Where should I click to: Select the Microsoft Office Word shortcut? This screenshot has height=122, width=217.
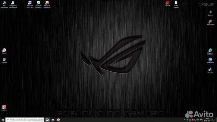(x=30, y=4)
